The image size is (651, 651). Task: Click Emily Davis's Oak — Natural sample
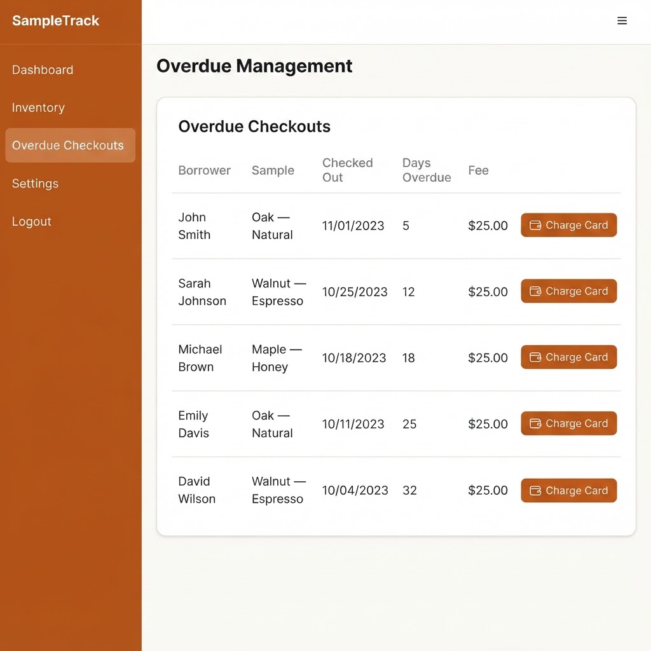point(272,424)
